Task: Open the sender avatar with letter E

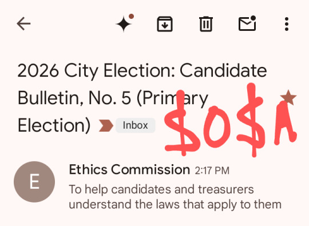Action: 34,182
